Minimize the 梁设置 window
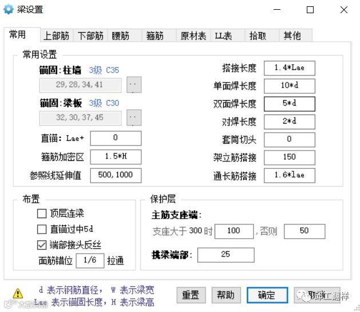 coord(277,10)
